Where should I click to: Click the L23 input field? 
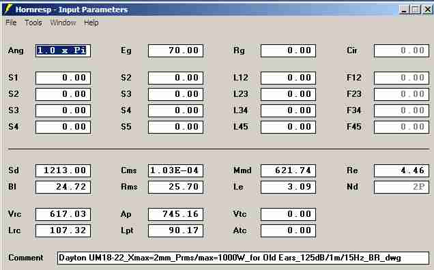tap(288, 94)
